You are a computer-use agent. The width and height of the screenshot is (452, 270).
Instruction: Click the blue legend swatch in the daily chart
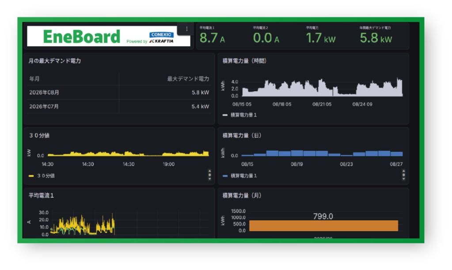coord(225,176)
